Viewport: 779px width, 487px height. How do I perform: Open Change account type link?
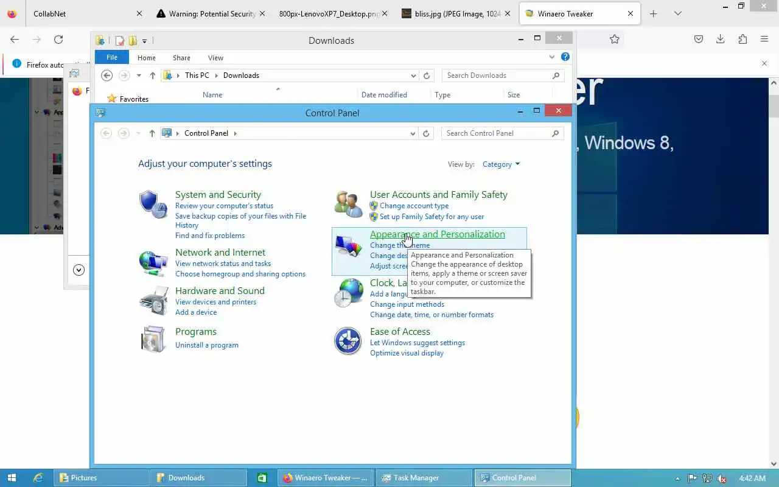point(414,206)
